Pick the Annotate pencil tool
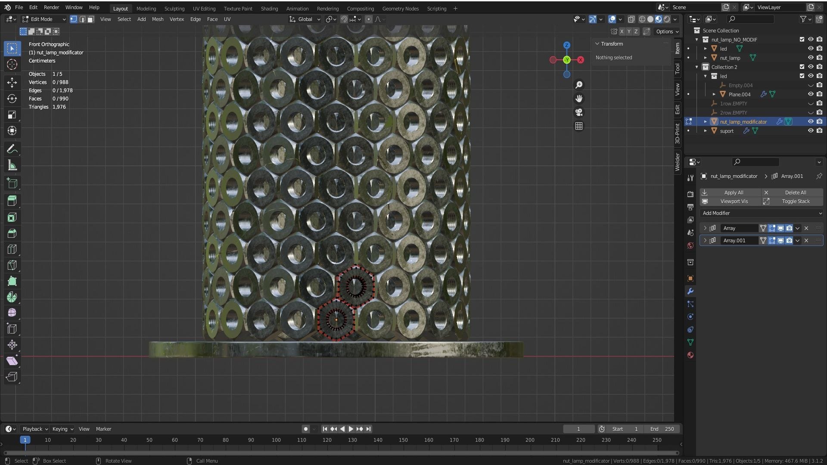The width and height of the screenshot is (827, 465). click(x=12, y=149)
